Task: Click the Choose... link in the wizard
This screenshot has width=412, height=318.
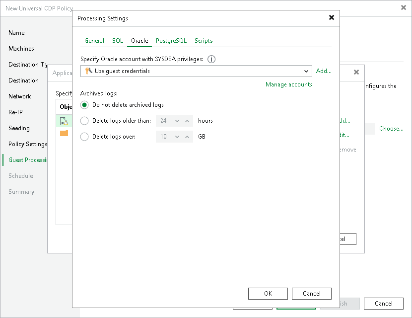Action: (x=391, y=129)
